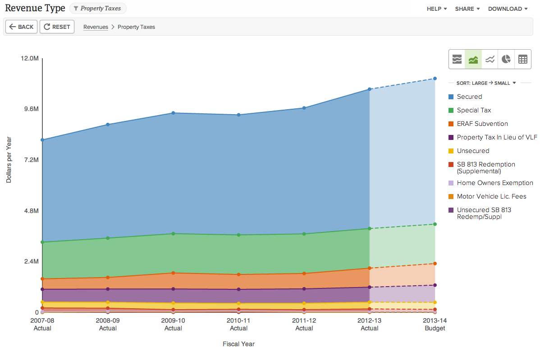Expand the DOWNLOAD dropdown
The image size is (540, 348).
508,9
